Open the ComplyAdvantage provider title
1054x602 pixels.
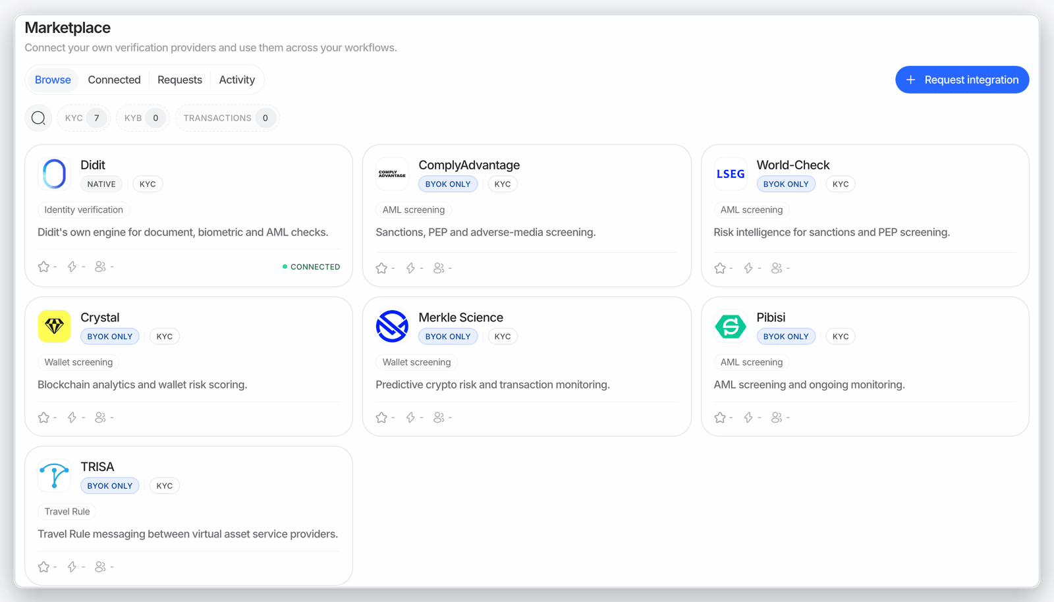(x=469, y=165)
